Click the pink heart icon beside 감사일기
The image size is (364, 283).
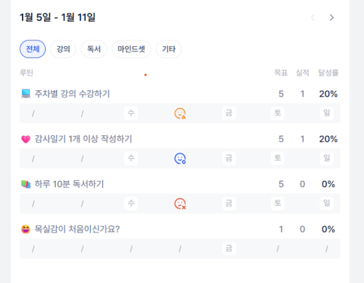26,139
